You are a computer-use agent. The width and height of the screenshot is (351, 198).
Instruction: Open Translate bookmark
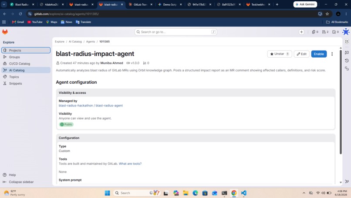click(x=84, y=22)
